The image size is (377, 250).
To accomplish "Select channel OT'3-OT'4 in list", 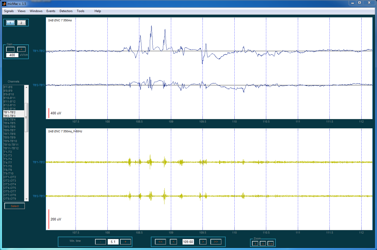I will [14, 184].
